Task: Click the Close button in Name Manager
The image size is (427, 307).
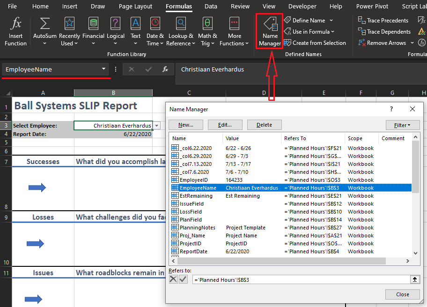Action: tap(403, 294)
